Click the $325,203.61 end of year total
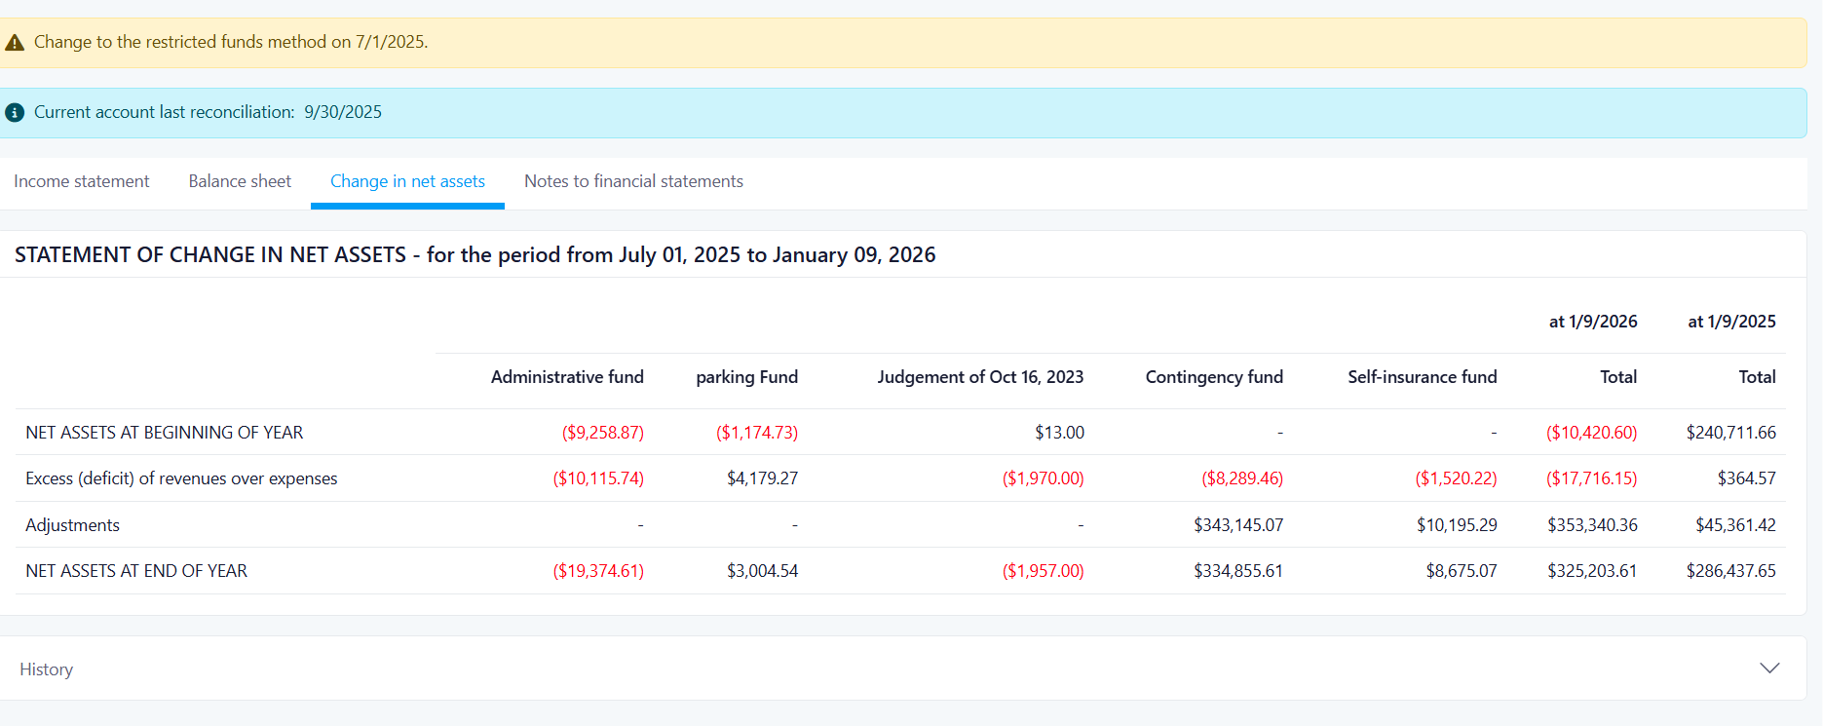This screenshot has width=1823, height=726. click(x=1592, y=571)
